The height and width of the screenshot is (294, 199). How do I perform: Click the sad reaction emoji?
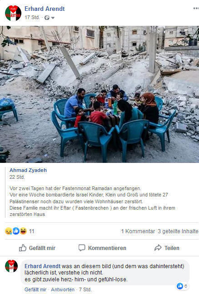pyautogui.click(x=9, y=231)
